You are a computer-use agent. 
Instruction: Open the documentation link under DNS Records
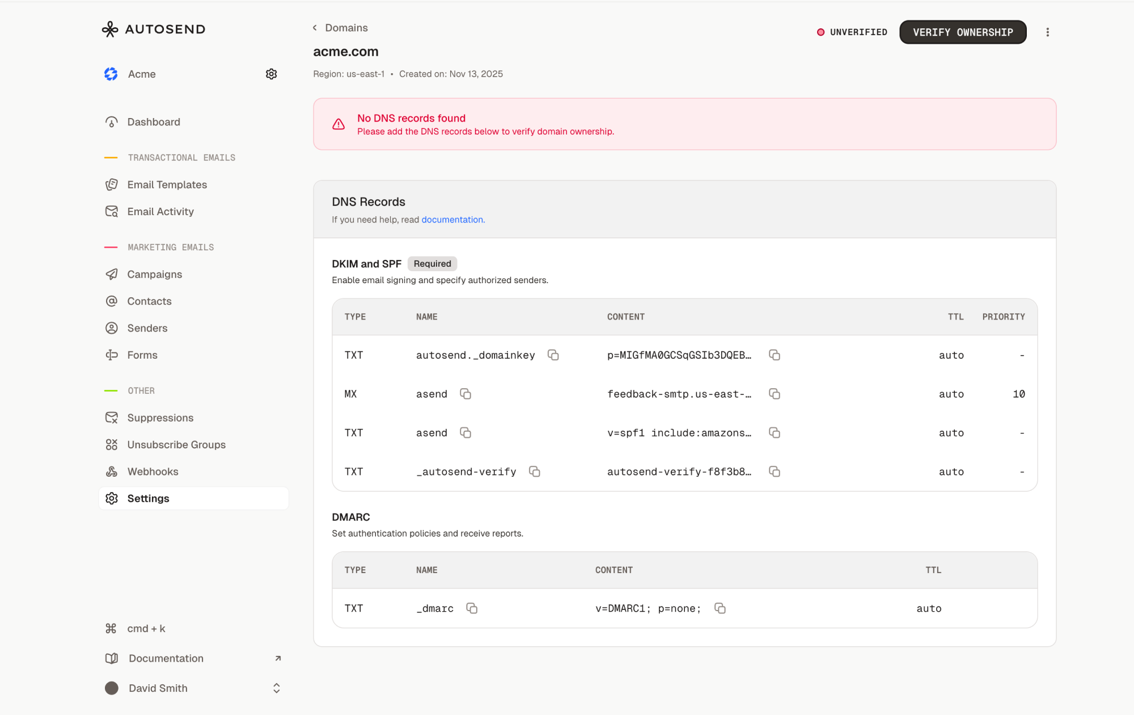pyautogui.click(x=452, y=220)
